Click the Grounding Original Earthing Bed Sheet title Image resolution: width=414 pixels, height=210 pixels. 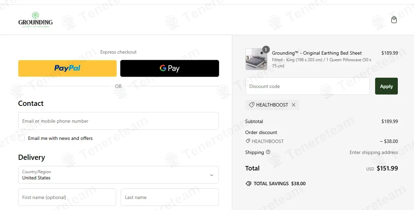click(317, 53)
